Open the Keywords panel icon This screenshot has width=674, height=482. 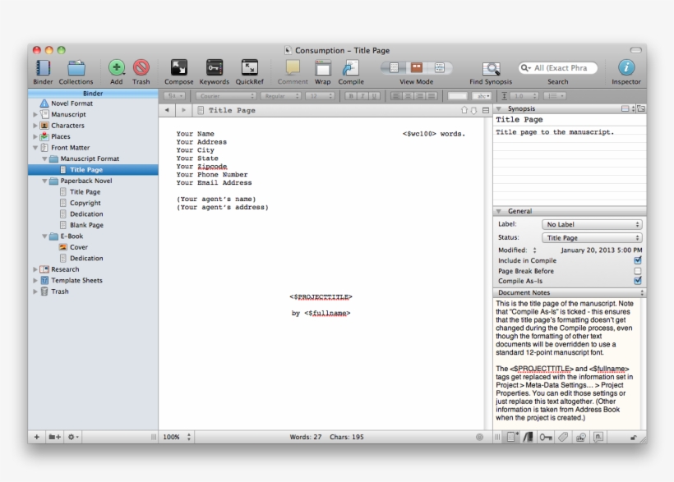[x=215, y=69]
